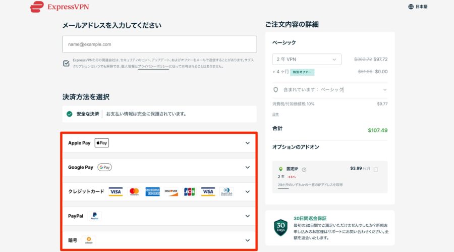Click the 30 Days guarantee shield badge
Viewport: 454px width, 252px height.
[281, 227]
